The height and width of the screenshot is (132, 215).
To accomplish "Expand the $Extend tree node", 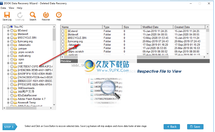I will pos(8,30).
